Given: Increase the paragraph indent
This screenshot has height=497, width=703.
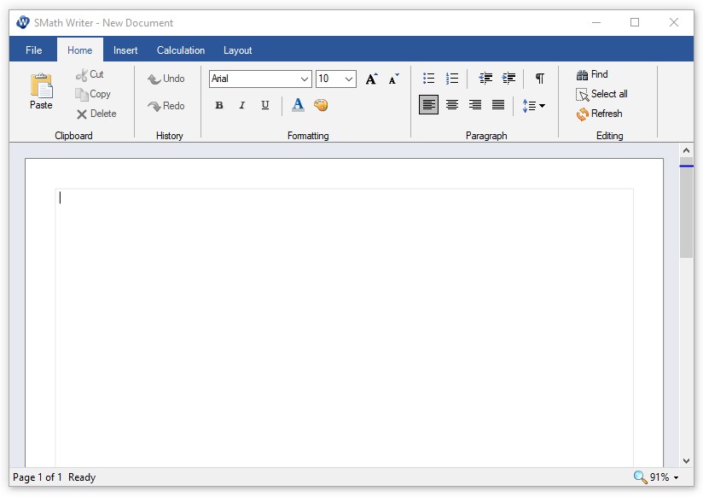Looking at the screenshot, I should (508, 79).
